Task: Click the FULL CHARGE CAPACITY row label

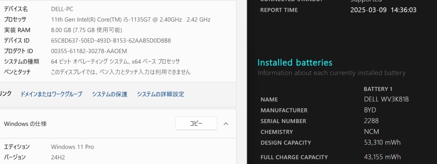Action: click(x=294, y=157)
